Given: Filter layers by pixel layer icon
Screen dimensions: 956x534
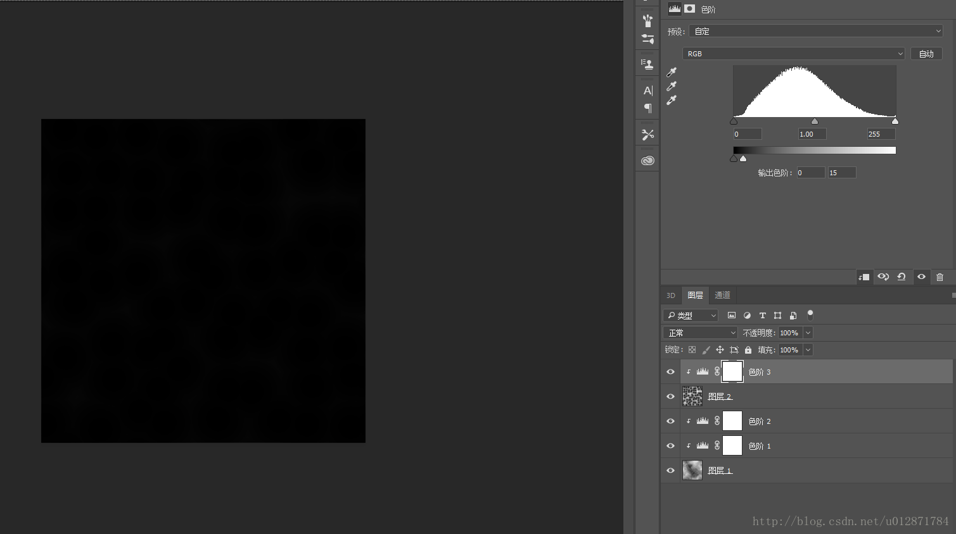Looking at the screenshot, I should pos(732,315).
